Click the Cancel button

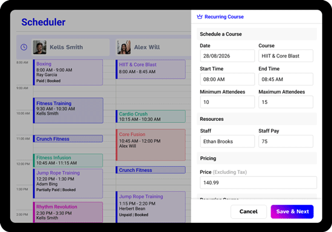point(248,211)
